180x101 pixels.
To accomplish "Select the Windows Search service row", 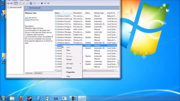I will pos(86,43).
